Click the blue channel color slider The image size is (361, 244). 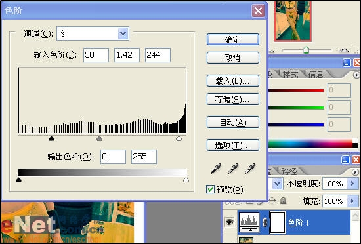(x=296, y=125)
